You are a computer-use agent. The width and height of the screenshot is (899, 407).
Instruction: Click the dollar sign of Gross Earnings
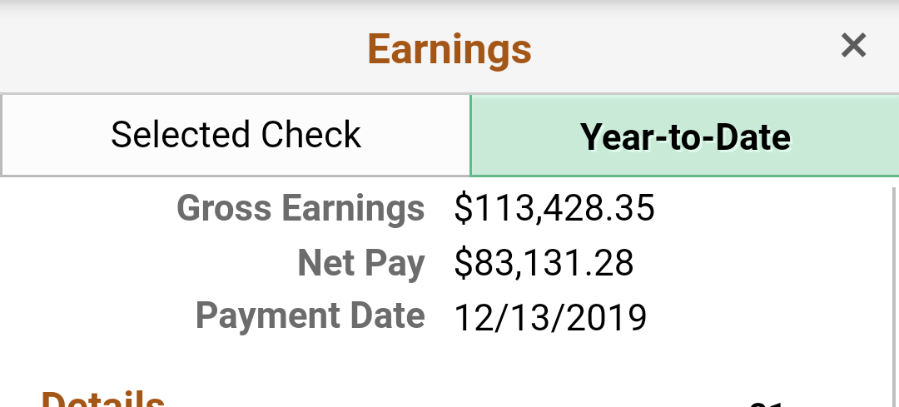[x=463, y=209]
